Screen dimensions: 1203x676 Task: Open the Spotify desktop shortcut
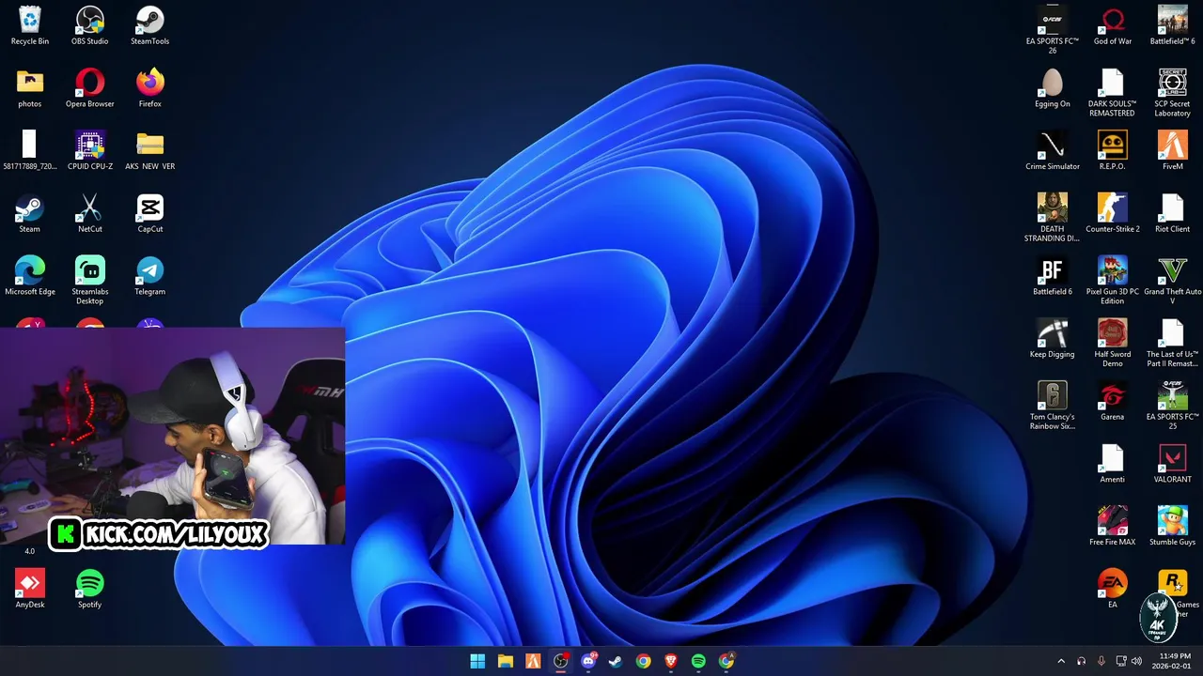[90, 589]
